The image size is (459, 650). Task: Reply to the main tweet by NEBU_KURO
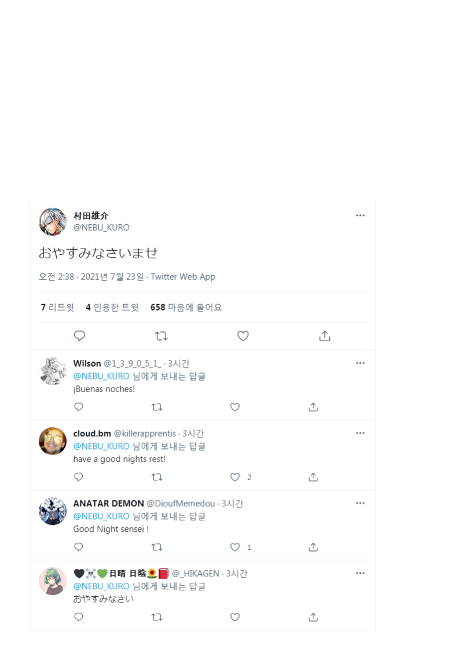(x=79, y=336)
